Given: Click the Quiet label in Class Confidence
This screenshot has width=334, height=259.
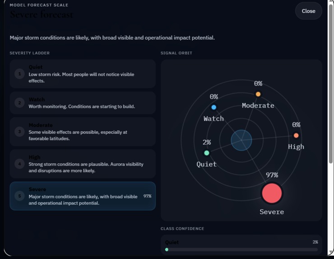Looking at the screenshot, I should tap(172, 242).
